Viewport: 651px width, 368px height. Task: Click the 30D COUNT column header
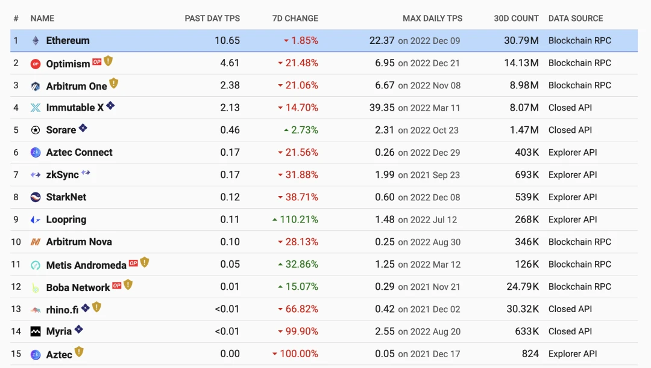coord(516,18)
